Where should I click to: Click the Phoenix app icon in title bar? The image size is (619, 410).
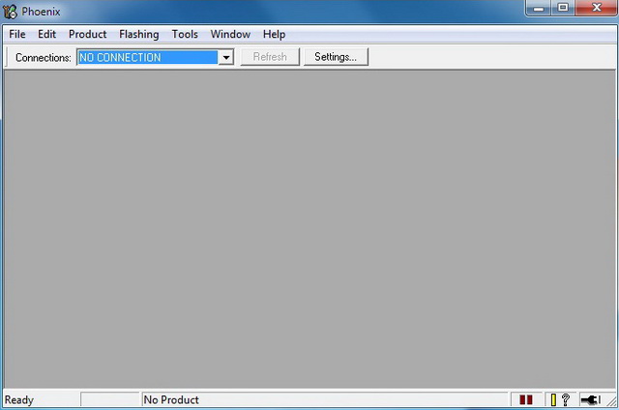pyautogui.click(x=10, y=12)
